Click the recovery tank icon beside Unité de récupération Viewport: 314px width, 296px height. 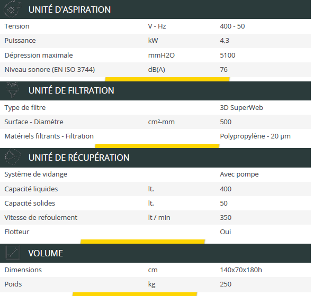click(x=13, y=157)
